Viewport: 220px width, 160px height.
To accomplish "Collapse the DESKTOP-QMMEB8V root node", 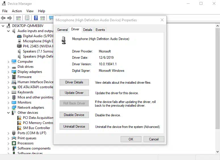I will click(x=3, y=26).
